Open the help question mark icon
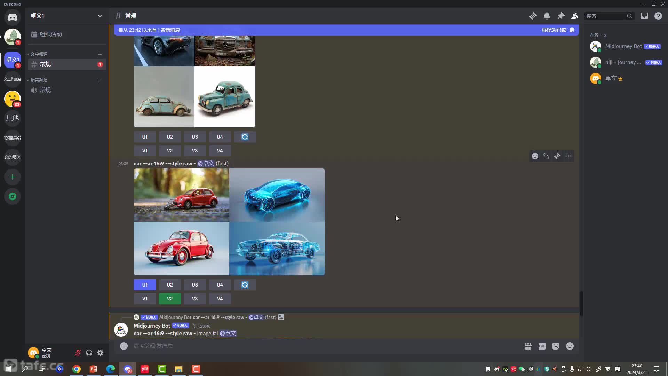 (x=658, y=16)
